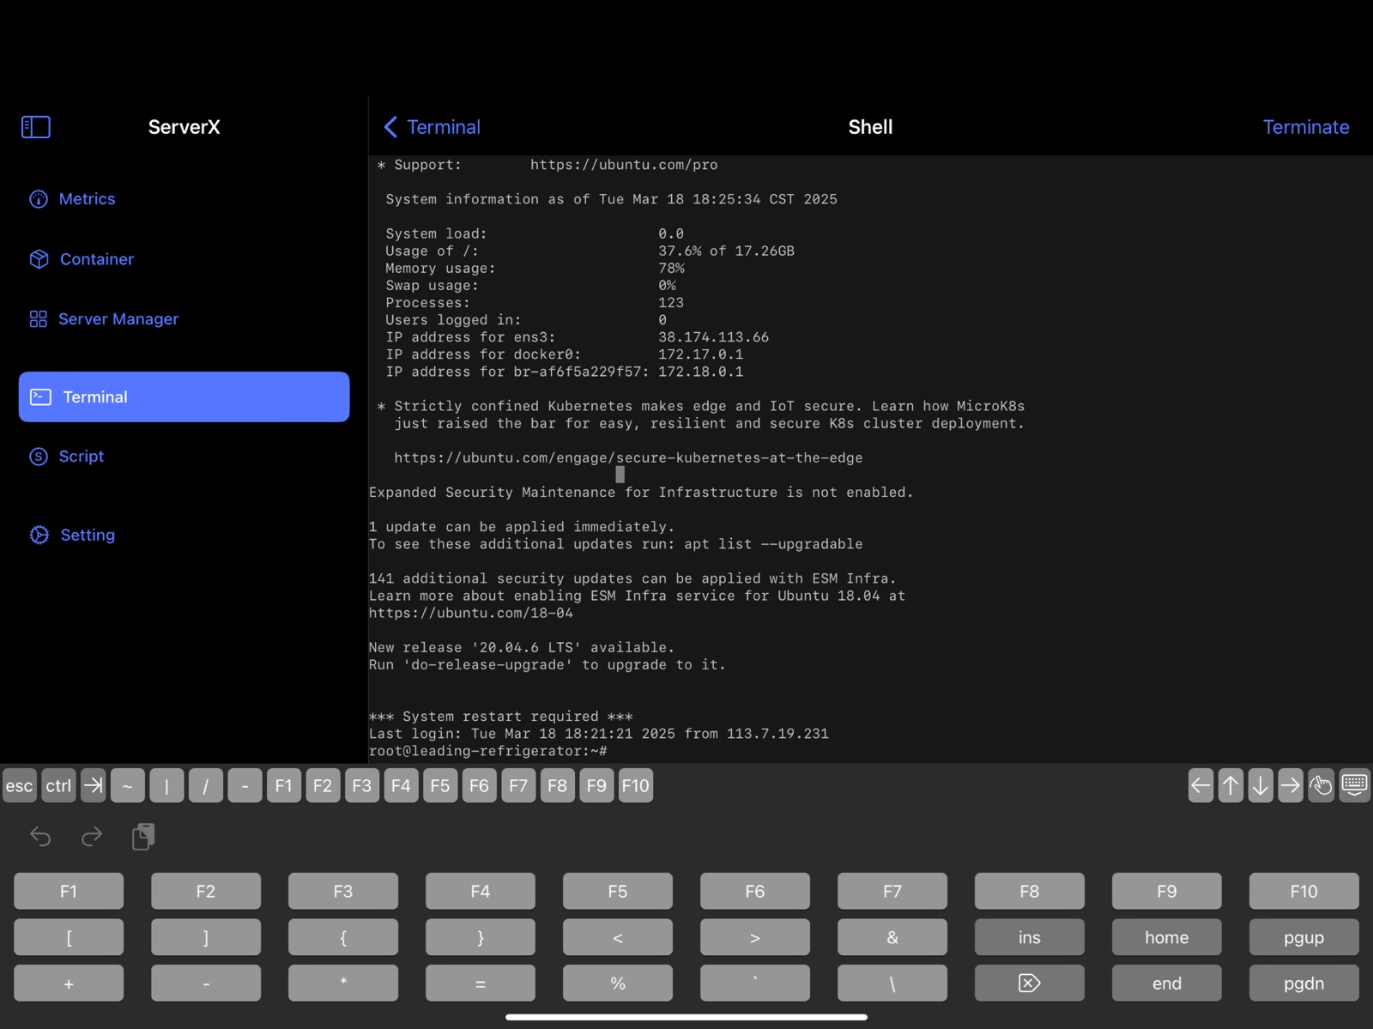The image size is (1373, 1029).
Task: Insert a forward slash from top row
Action: tap(206, 785)
